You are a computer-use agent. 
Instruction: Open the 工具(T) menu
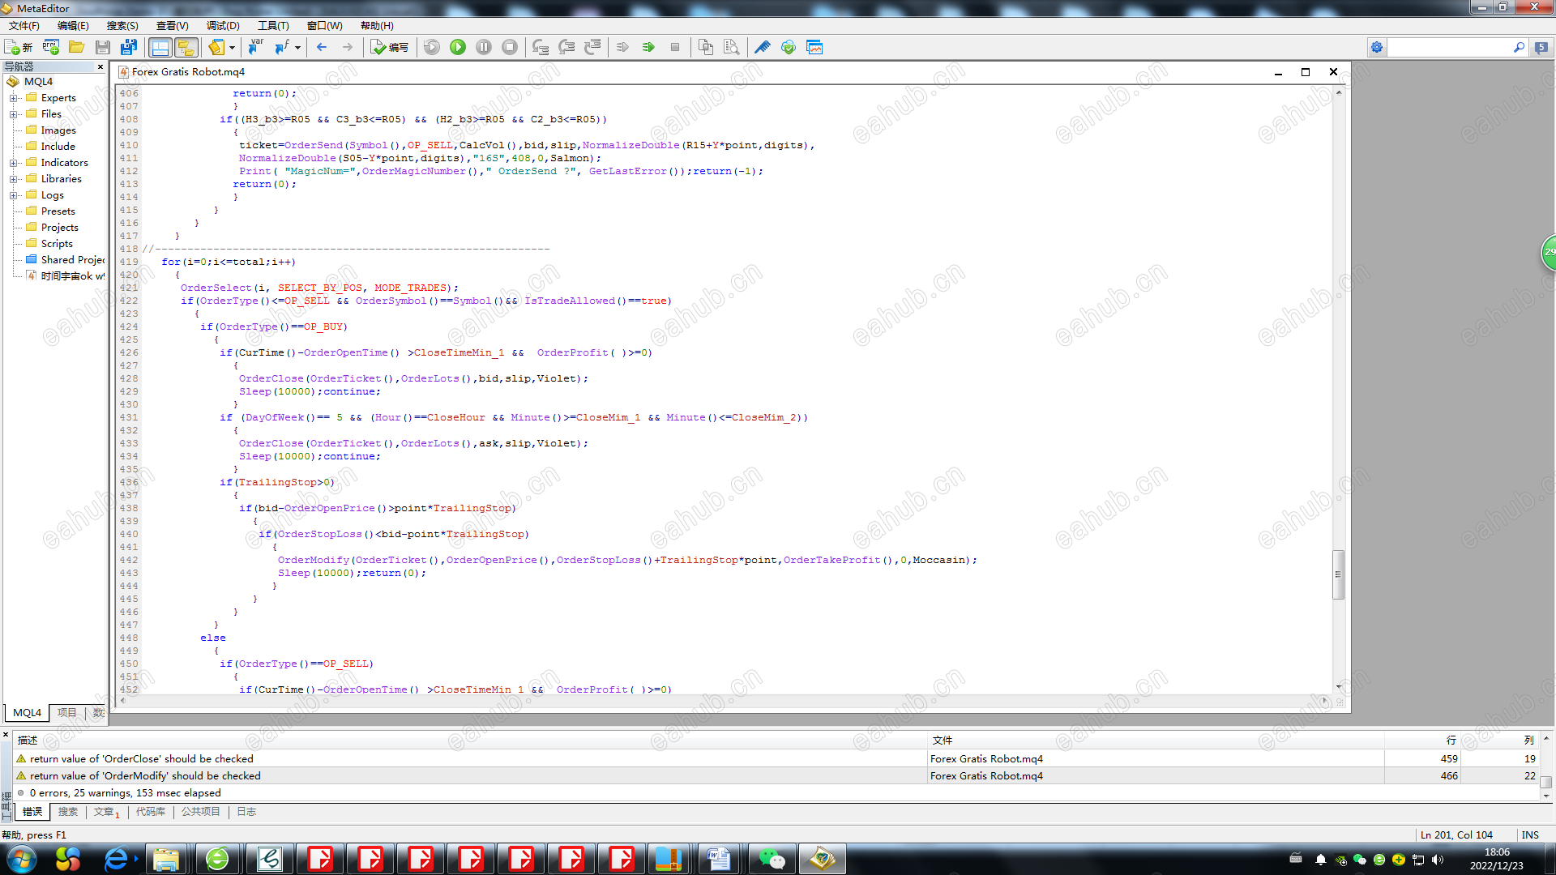pyautogui.click(x=273, y=26)
